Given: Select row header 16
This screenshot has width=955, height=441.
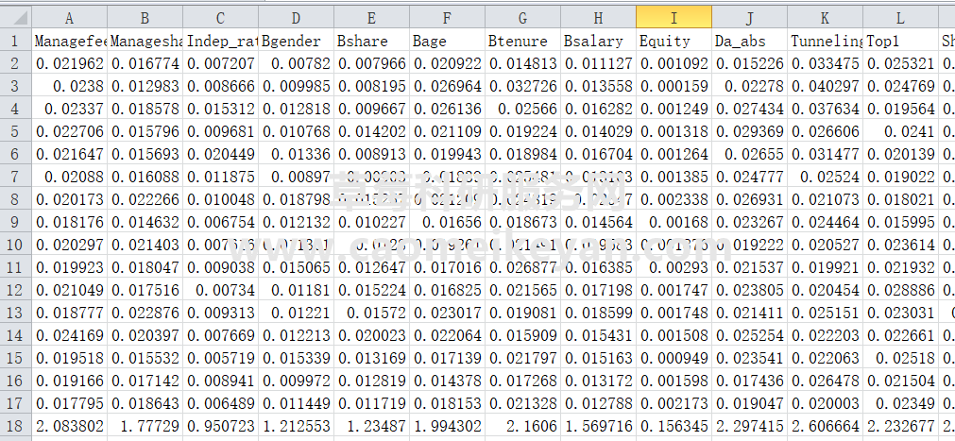Looking at the screenshot, I should [x=16, y=381].
